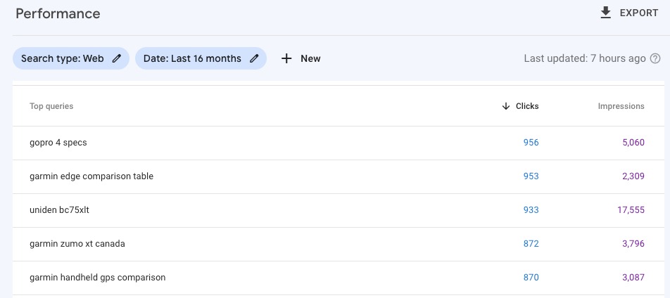Open Search type: Web filter chip
The image size is (670, 298).
tap(63, 58)
